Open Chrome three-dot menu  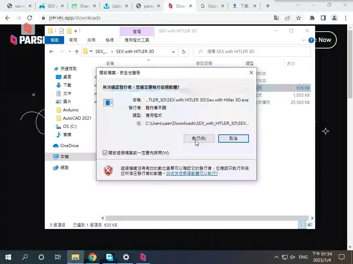(x=345, y=18)
